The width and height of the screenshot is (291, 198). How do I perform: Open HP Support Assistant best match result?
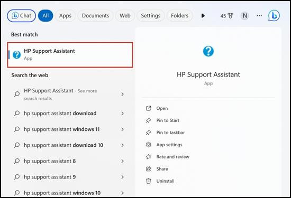point(70,54)
